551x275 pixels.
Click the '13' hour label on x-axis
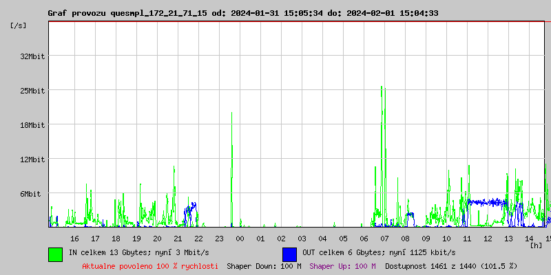tap(508, 239)
